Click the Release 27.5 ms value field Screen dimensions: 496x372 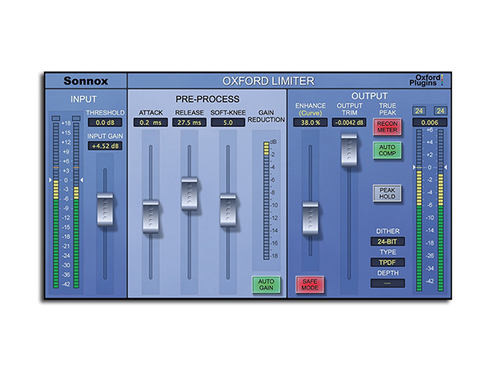pos(189,122)
